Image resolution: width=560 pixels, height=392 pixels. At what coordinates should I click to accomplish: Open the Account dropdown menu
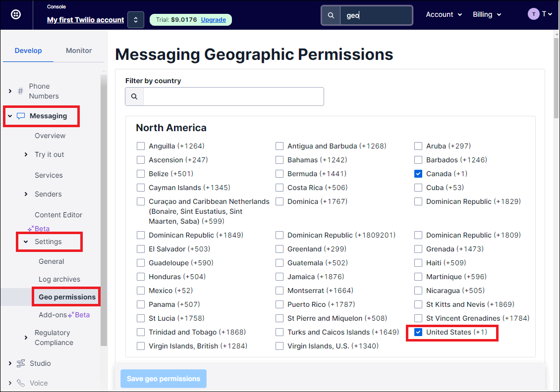pyautogui.click(x=444, y=15)
